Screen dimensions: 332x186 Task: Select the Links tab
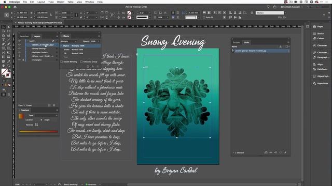coord(246,42)
